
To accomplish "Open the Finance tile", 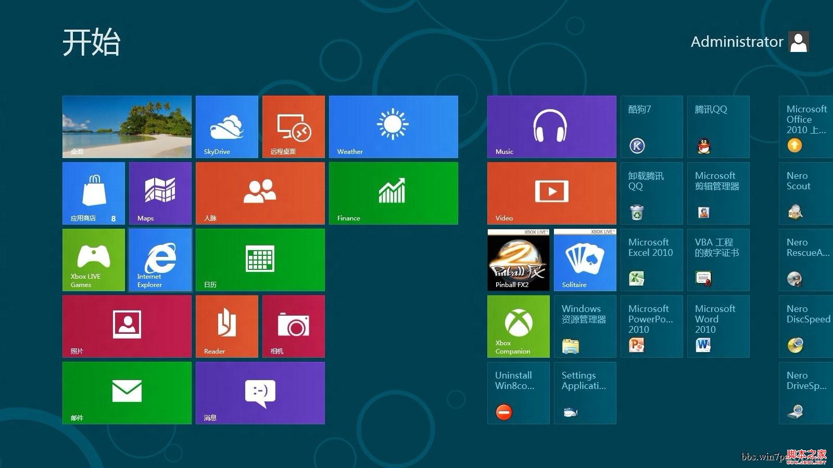I will point(394,193).
